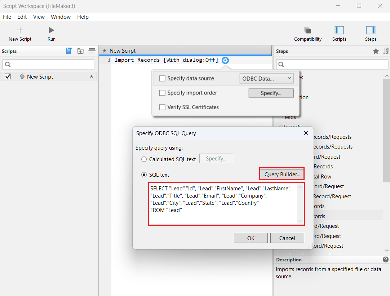Check the Specify import order option
This screenshot has width=390, height=296.
pos(162,93)
